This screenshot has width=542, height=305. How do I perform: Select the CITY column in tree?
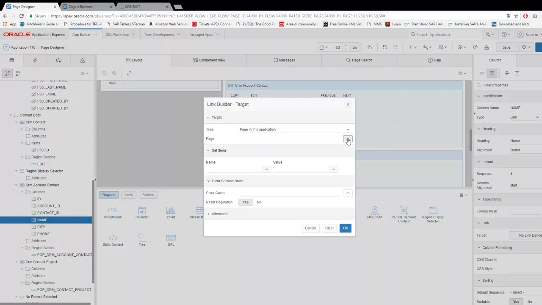coord(41,227)
